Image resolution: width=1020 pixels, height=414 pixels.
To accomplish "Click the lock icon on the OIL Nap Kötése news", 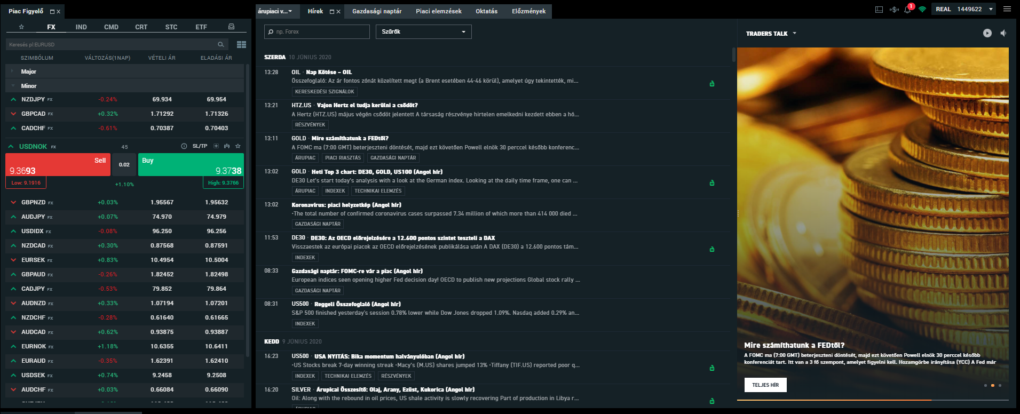I will [712, 84].
